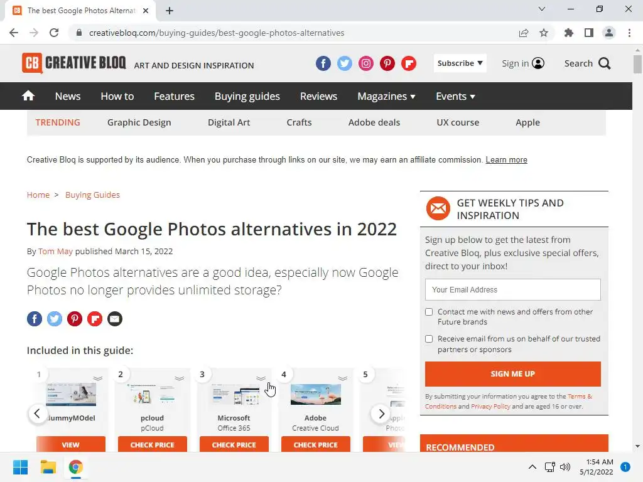The image size is (643, 482).
Task: Click the SIGN ME UP button
Action: point(512,374)
